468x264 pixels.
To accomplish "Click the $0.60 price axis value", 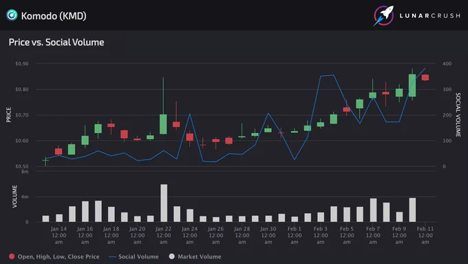I will 22,141.
